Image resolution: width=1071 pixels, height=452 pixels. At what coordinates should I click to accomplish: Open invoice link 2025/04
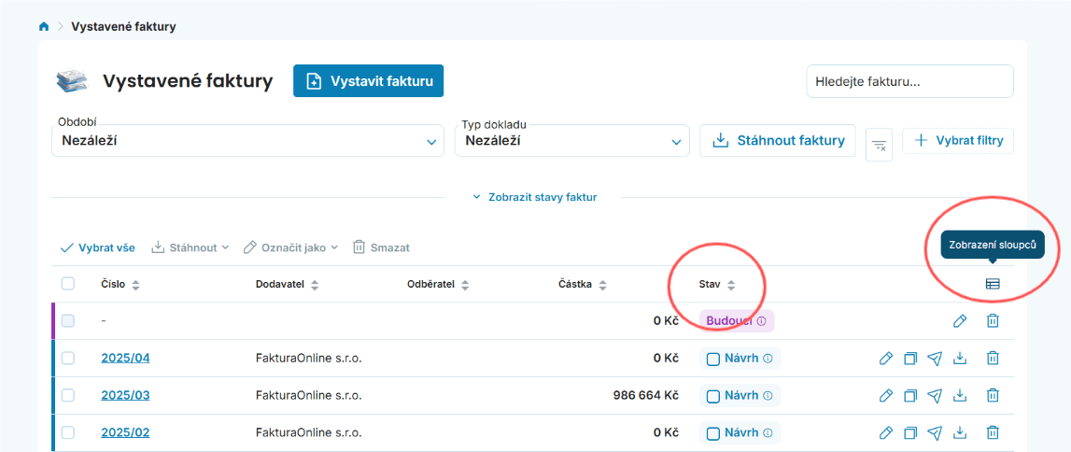pos(125,358)
